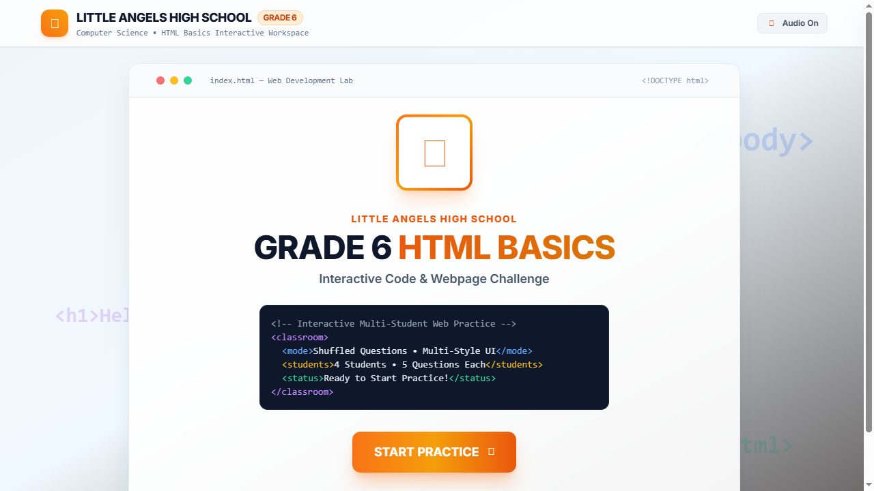Image resolution: width=874 pixels, height=491 pixels.
Task: Click the opening '<classroom>' tag line in code block
Action: (x=300, y=338)
